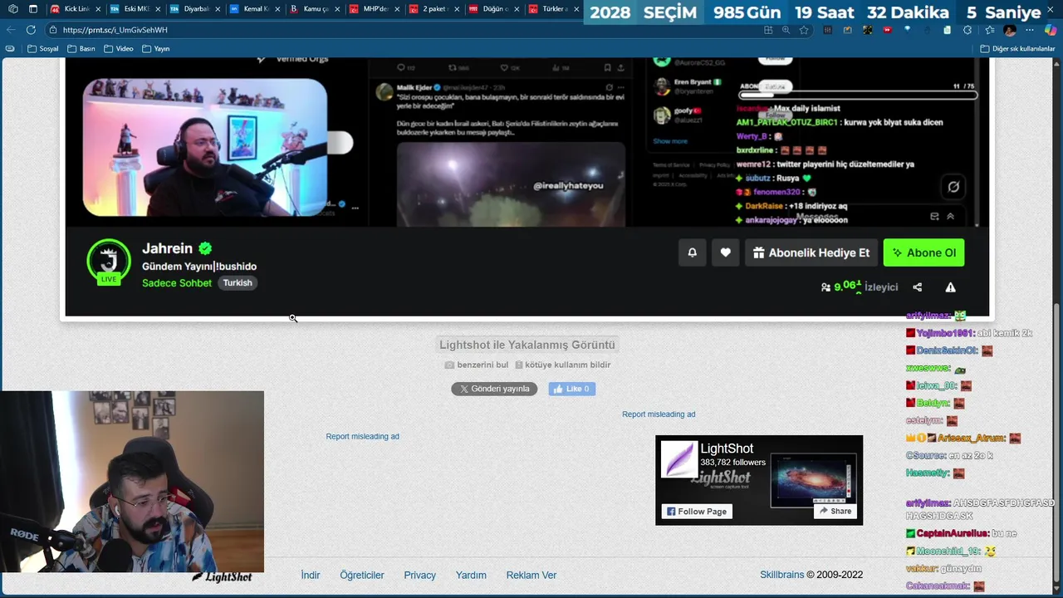Screen dimensions: 1063x598
Task: Click the equalizer extension icon
Action: tap(826, 30)
